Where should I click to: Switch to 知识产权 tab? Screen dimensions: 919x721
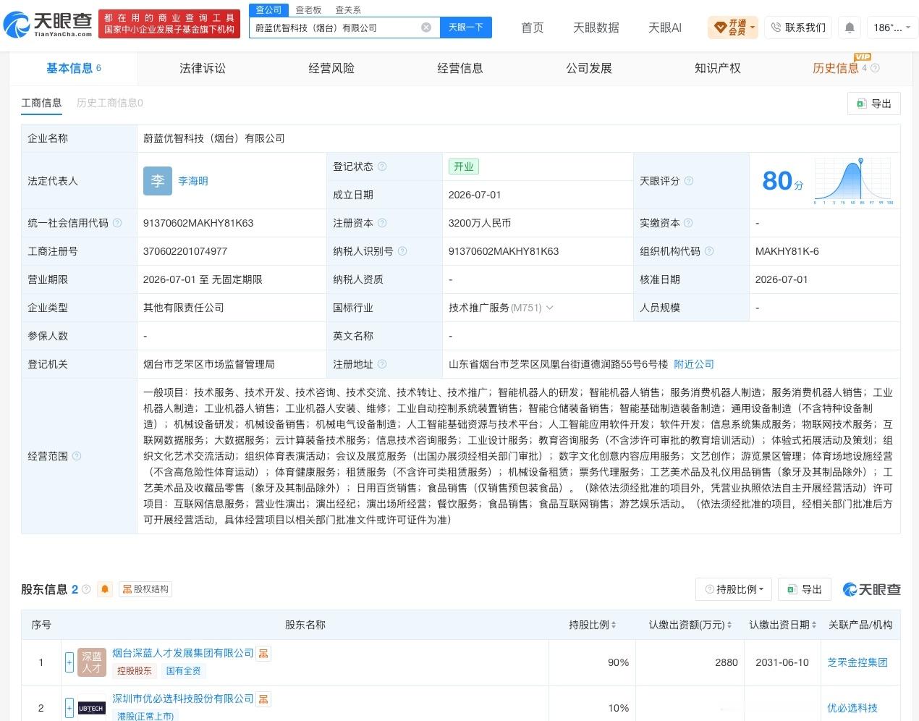click(717, 68)
